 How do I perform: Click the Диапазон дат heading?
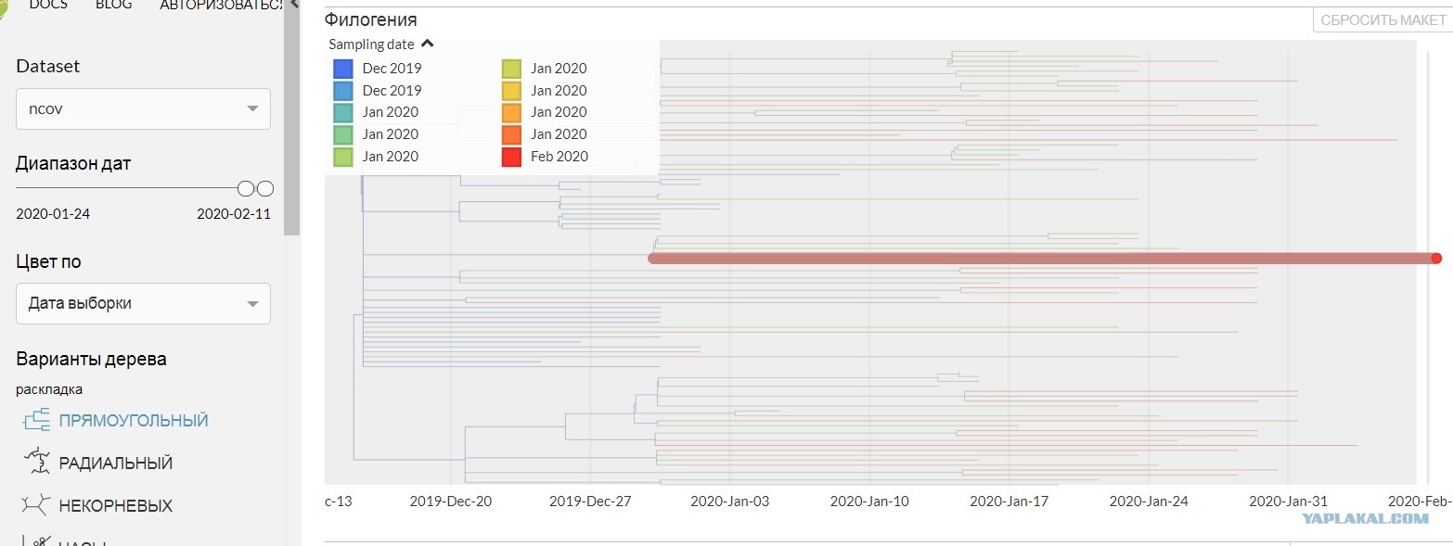[73, 164]
